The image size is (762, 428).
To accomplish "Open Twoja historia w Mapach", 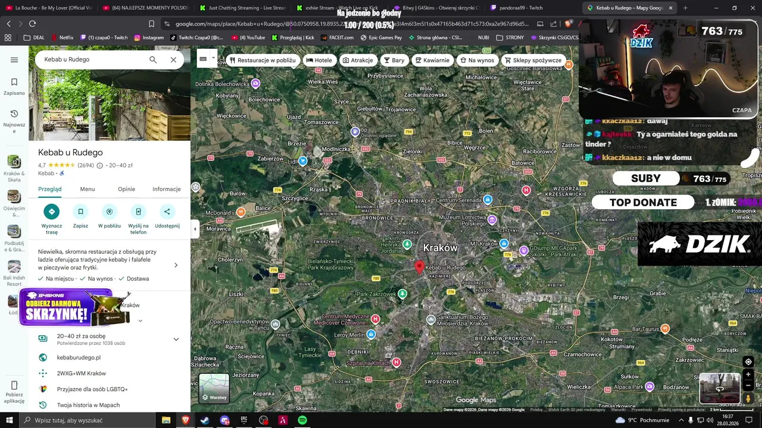I will (110, 405).
